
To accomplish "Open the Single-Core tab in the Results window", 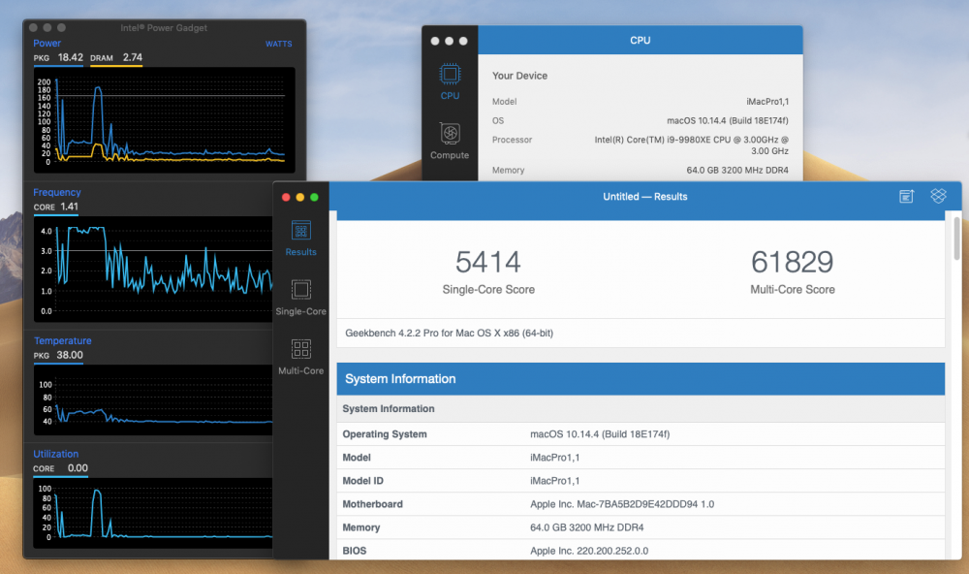I will (x=301, y=298).
